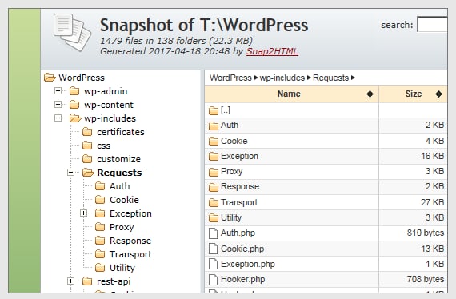Click the Utility folder icon in tree

click(100, 268)
